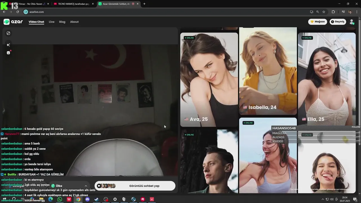Open the sparkle effects icon
Viewport: 361px width, 203px height.
point(8,45)
